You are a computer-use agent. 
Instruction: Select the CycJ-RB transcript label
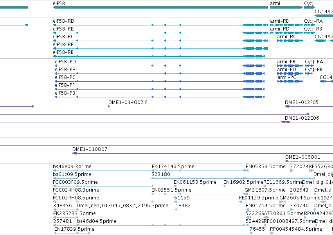(313, 29)
